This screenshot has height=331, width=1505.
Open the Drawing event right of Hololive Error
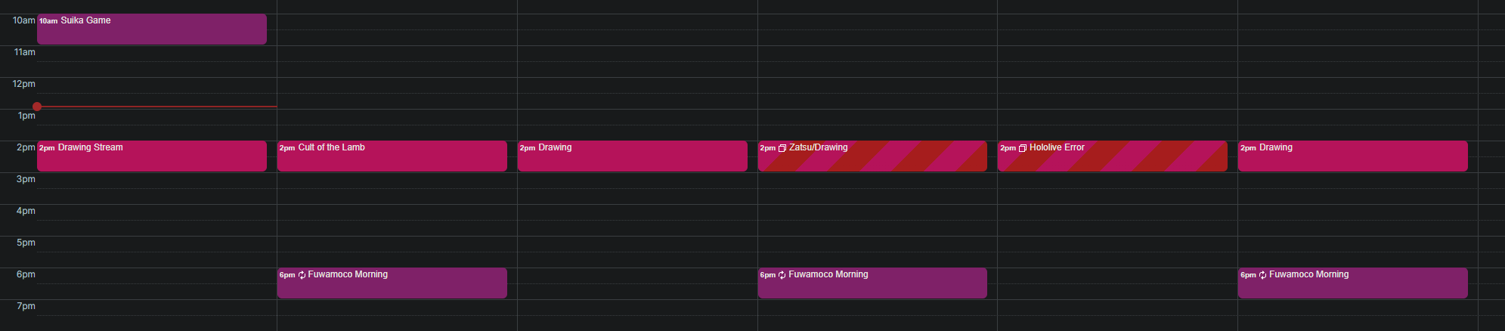[1353, 156]
